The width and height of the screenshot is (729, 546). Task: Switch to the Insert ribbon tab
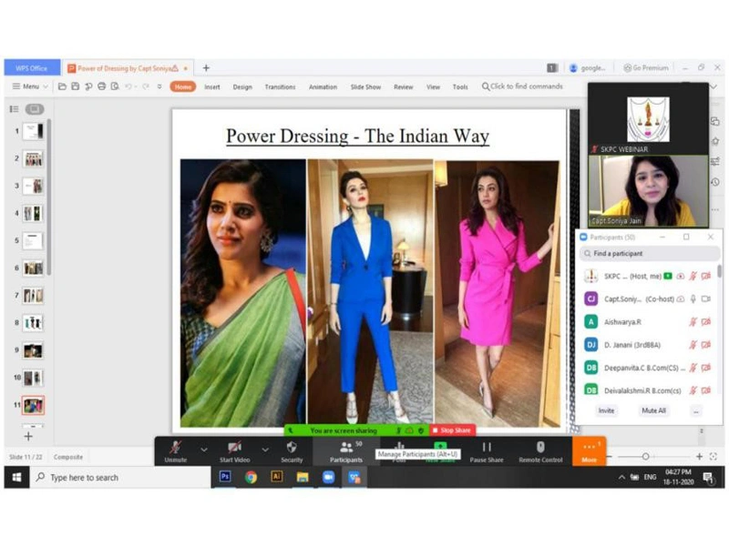click(212, 86)
